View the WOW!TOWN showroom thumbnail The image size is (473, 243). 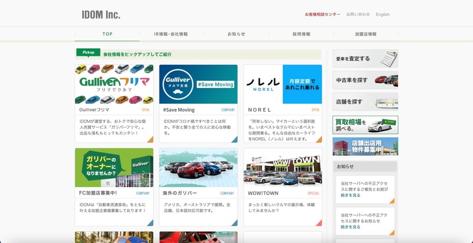(x=282, y=168)
